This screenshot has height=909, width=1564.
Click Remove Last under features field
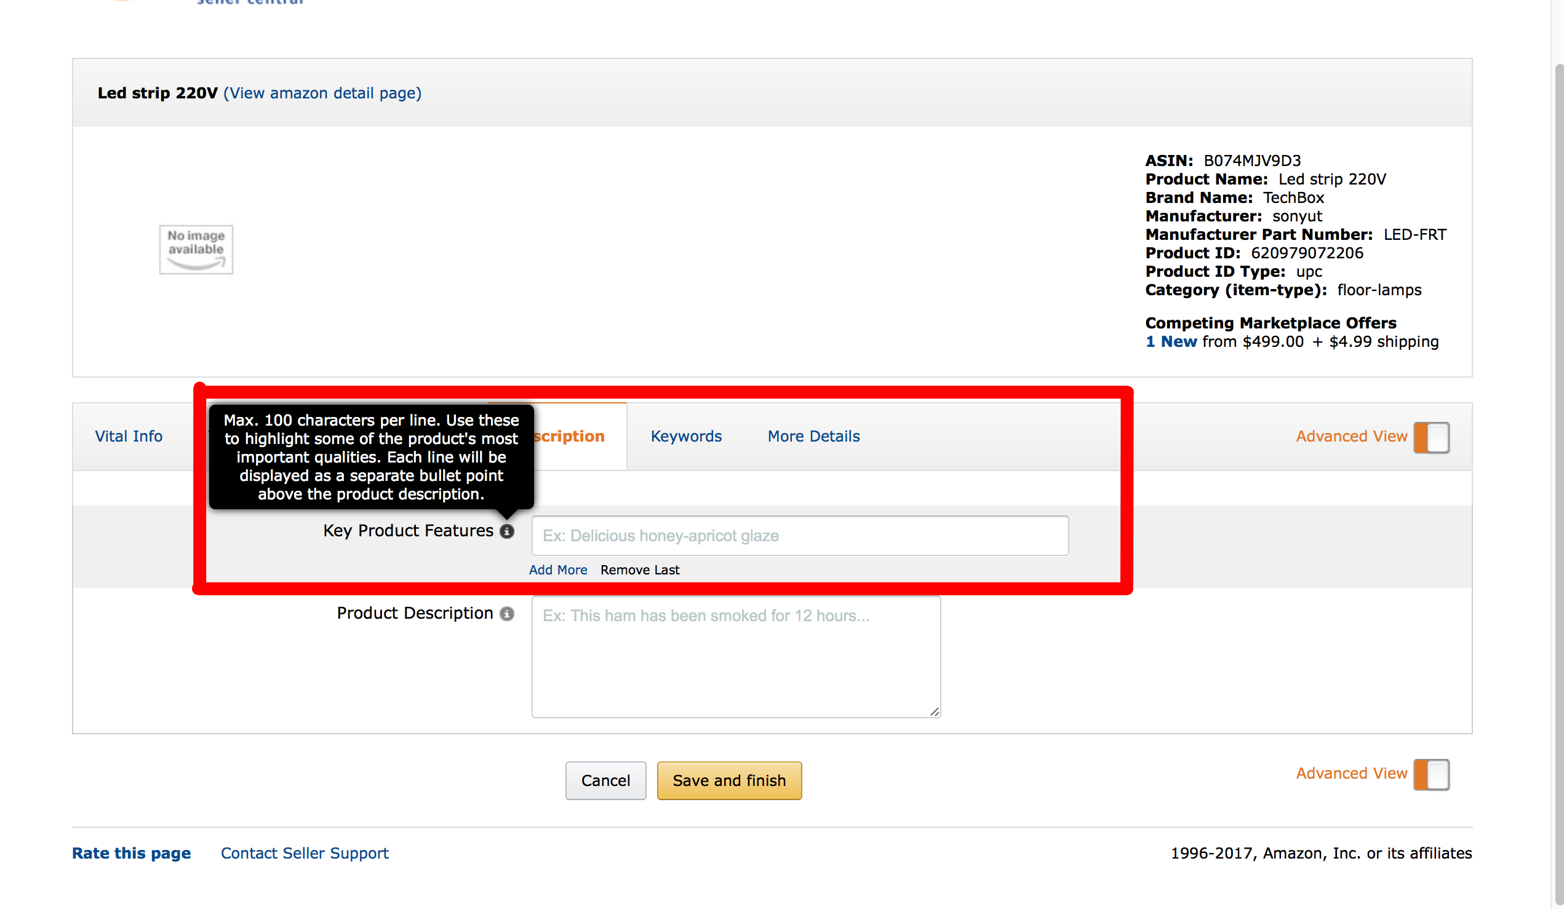coord(639,570)
